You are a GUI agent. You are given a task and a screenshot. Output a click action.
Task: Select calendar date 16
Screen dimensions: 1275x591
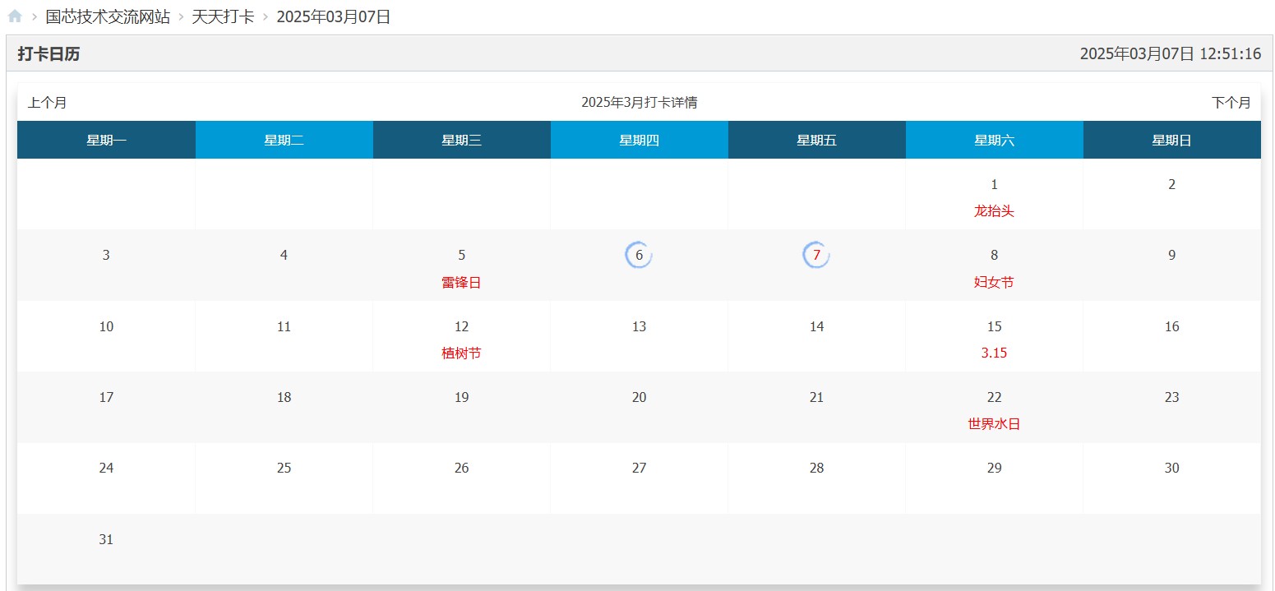pos(1171,326)
